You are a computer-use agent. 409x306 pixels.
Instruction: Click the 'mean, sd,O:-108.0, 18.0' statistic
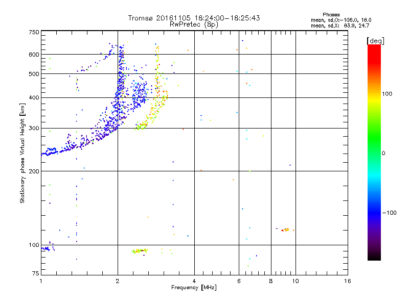pos(341,20)
